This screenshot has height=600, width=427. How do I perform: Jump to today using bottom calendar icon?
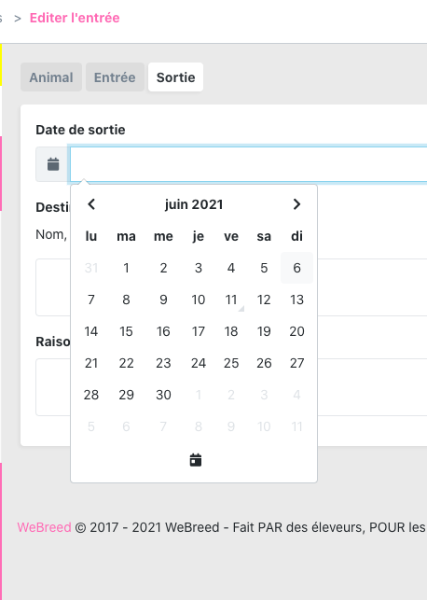(196, 460)
